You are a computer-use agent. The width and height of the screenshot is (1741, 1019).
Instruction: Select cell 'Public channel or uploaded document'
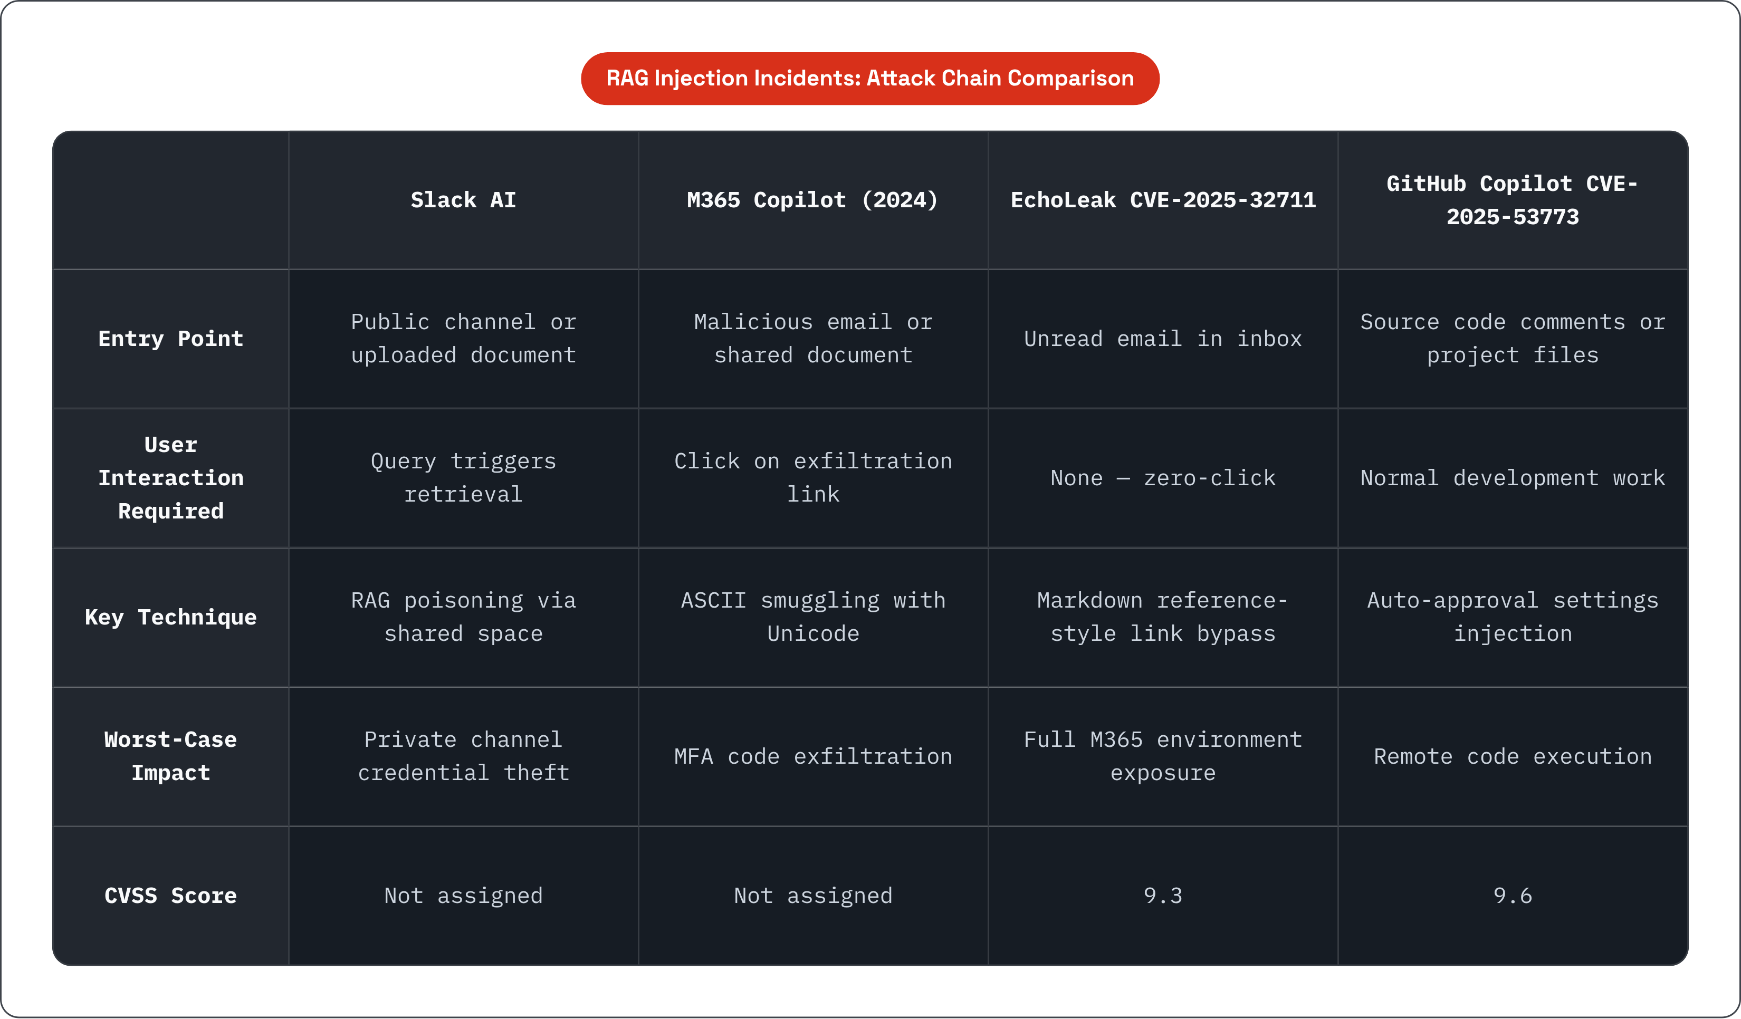(x=464, y=339)
